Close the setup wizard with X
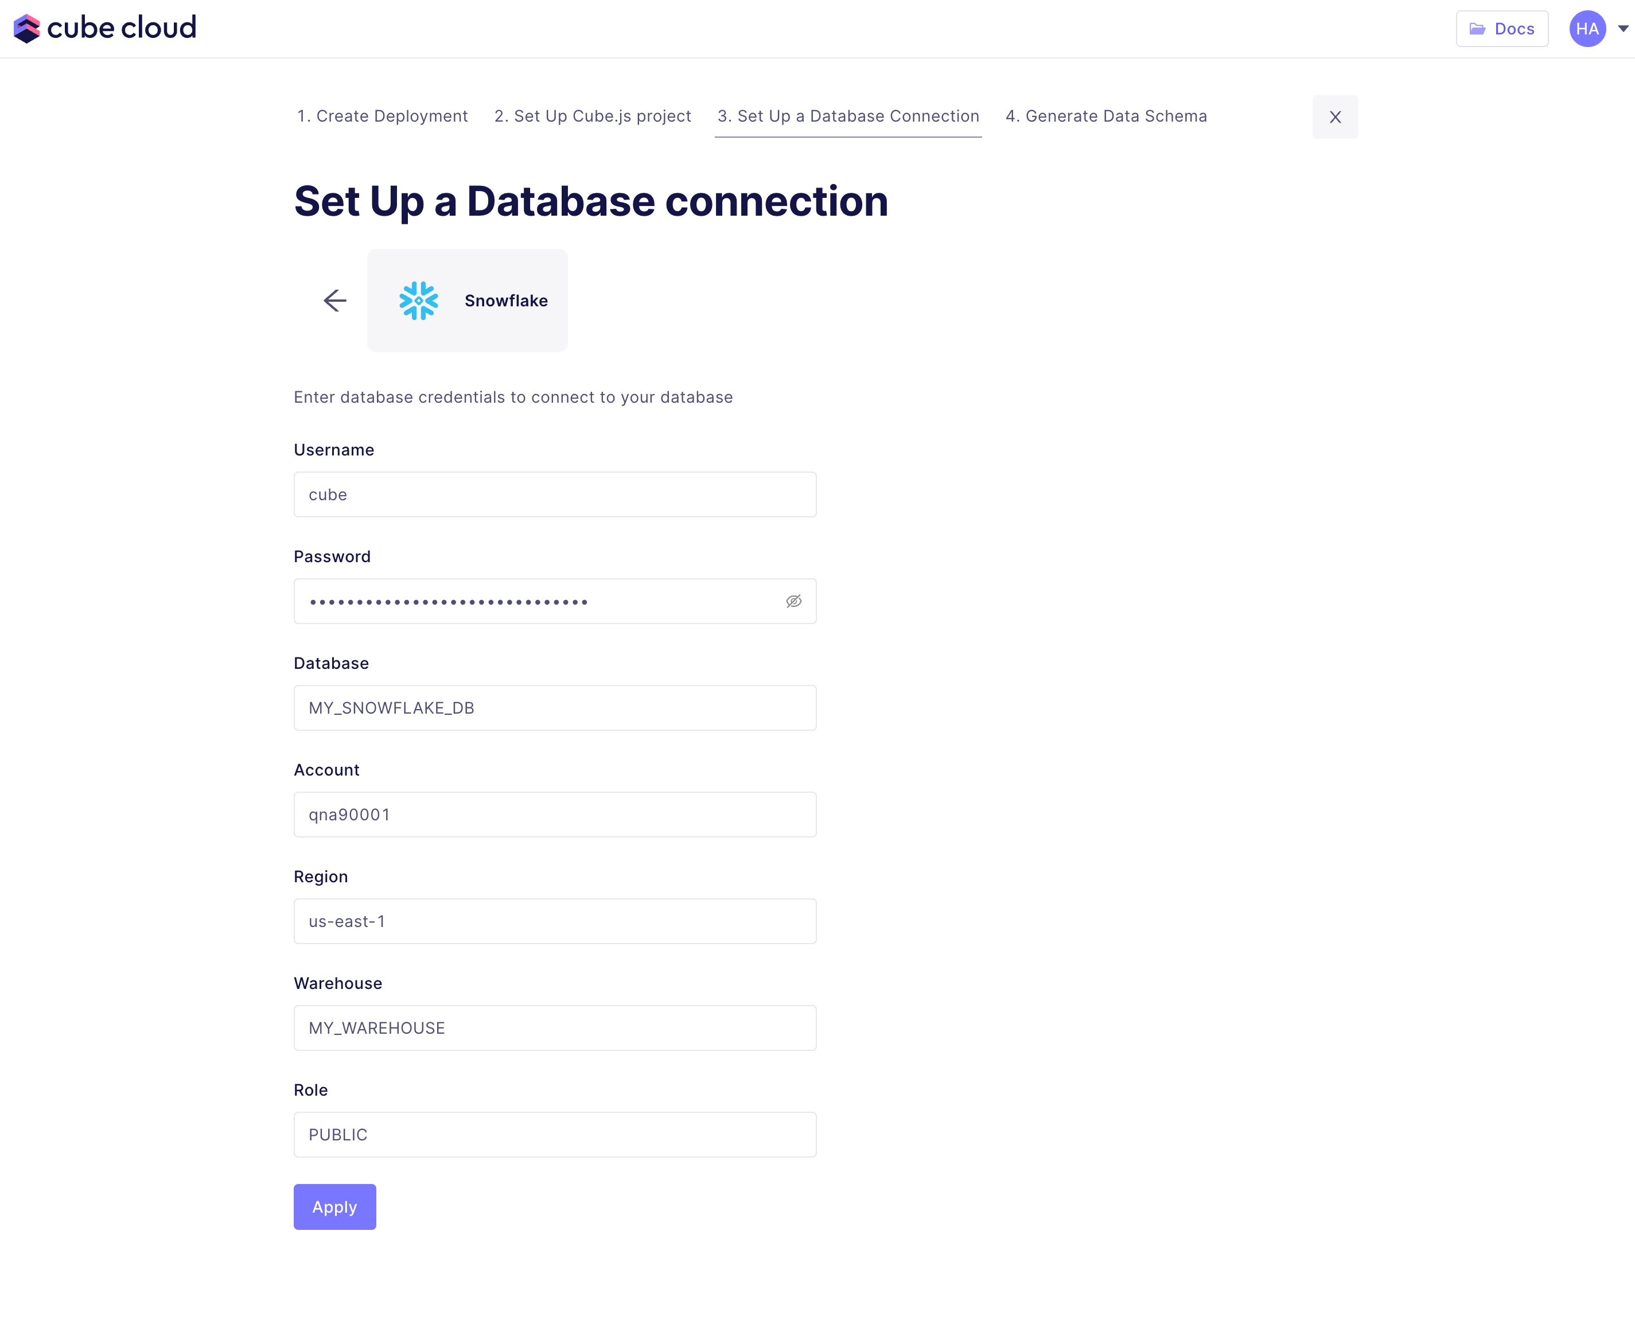The image size is (1635, 1332). coord(1334,118)
